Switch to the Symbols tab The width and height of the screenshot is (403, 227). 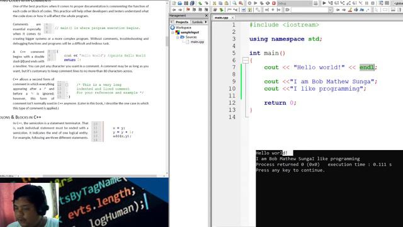[x=197, y=22]
